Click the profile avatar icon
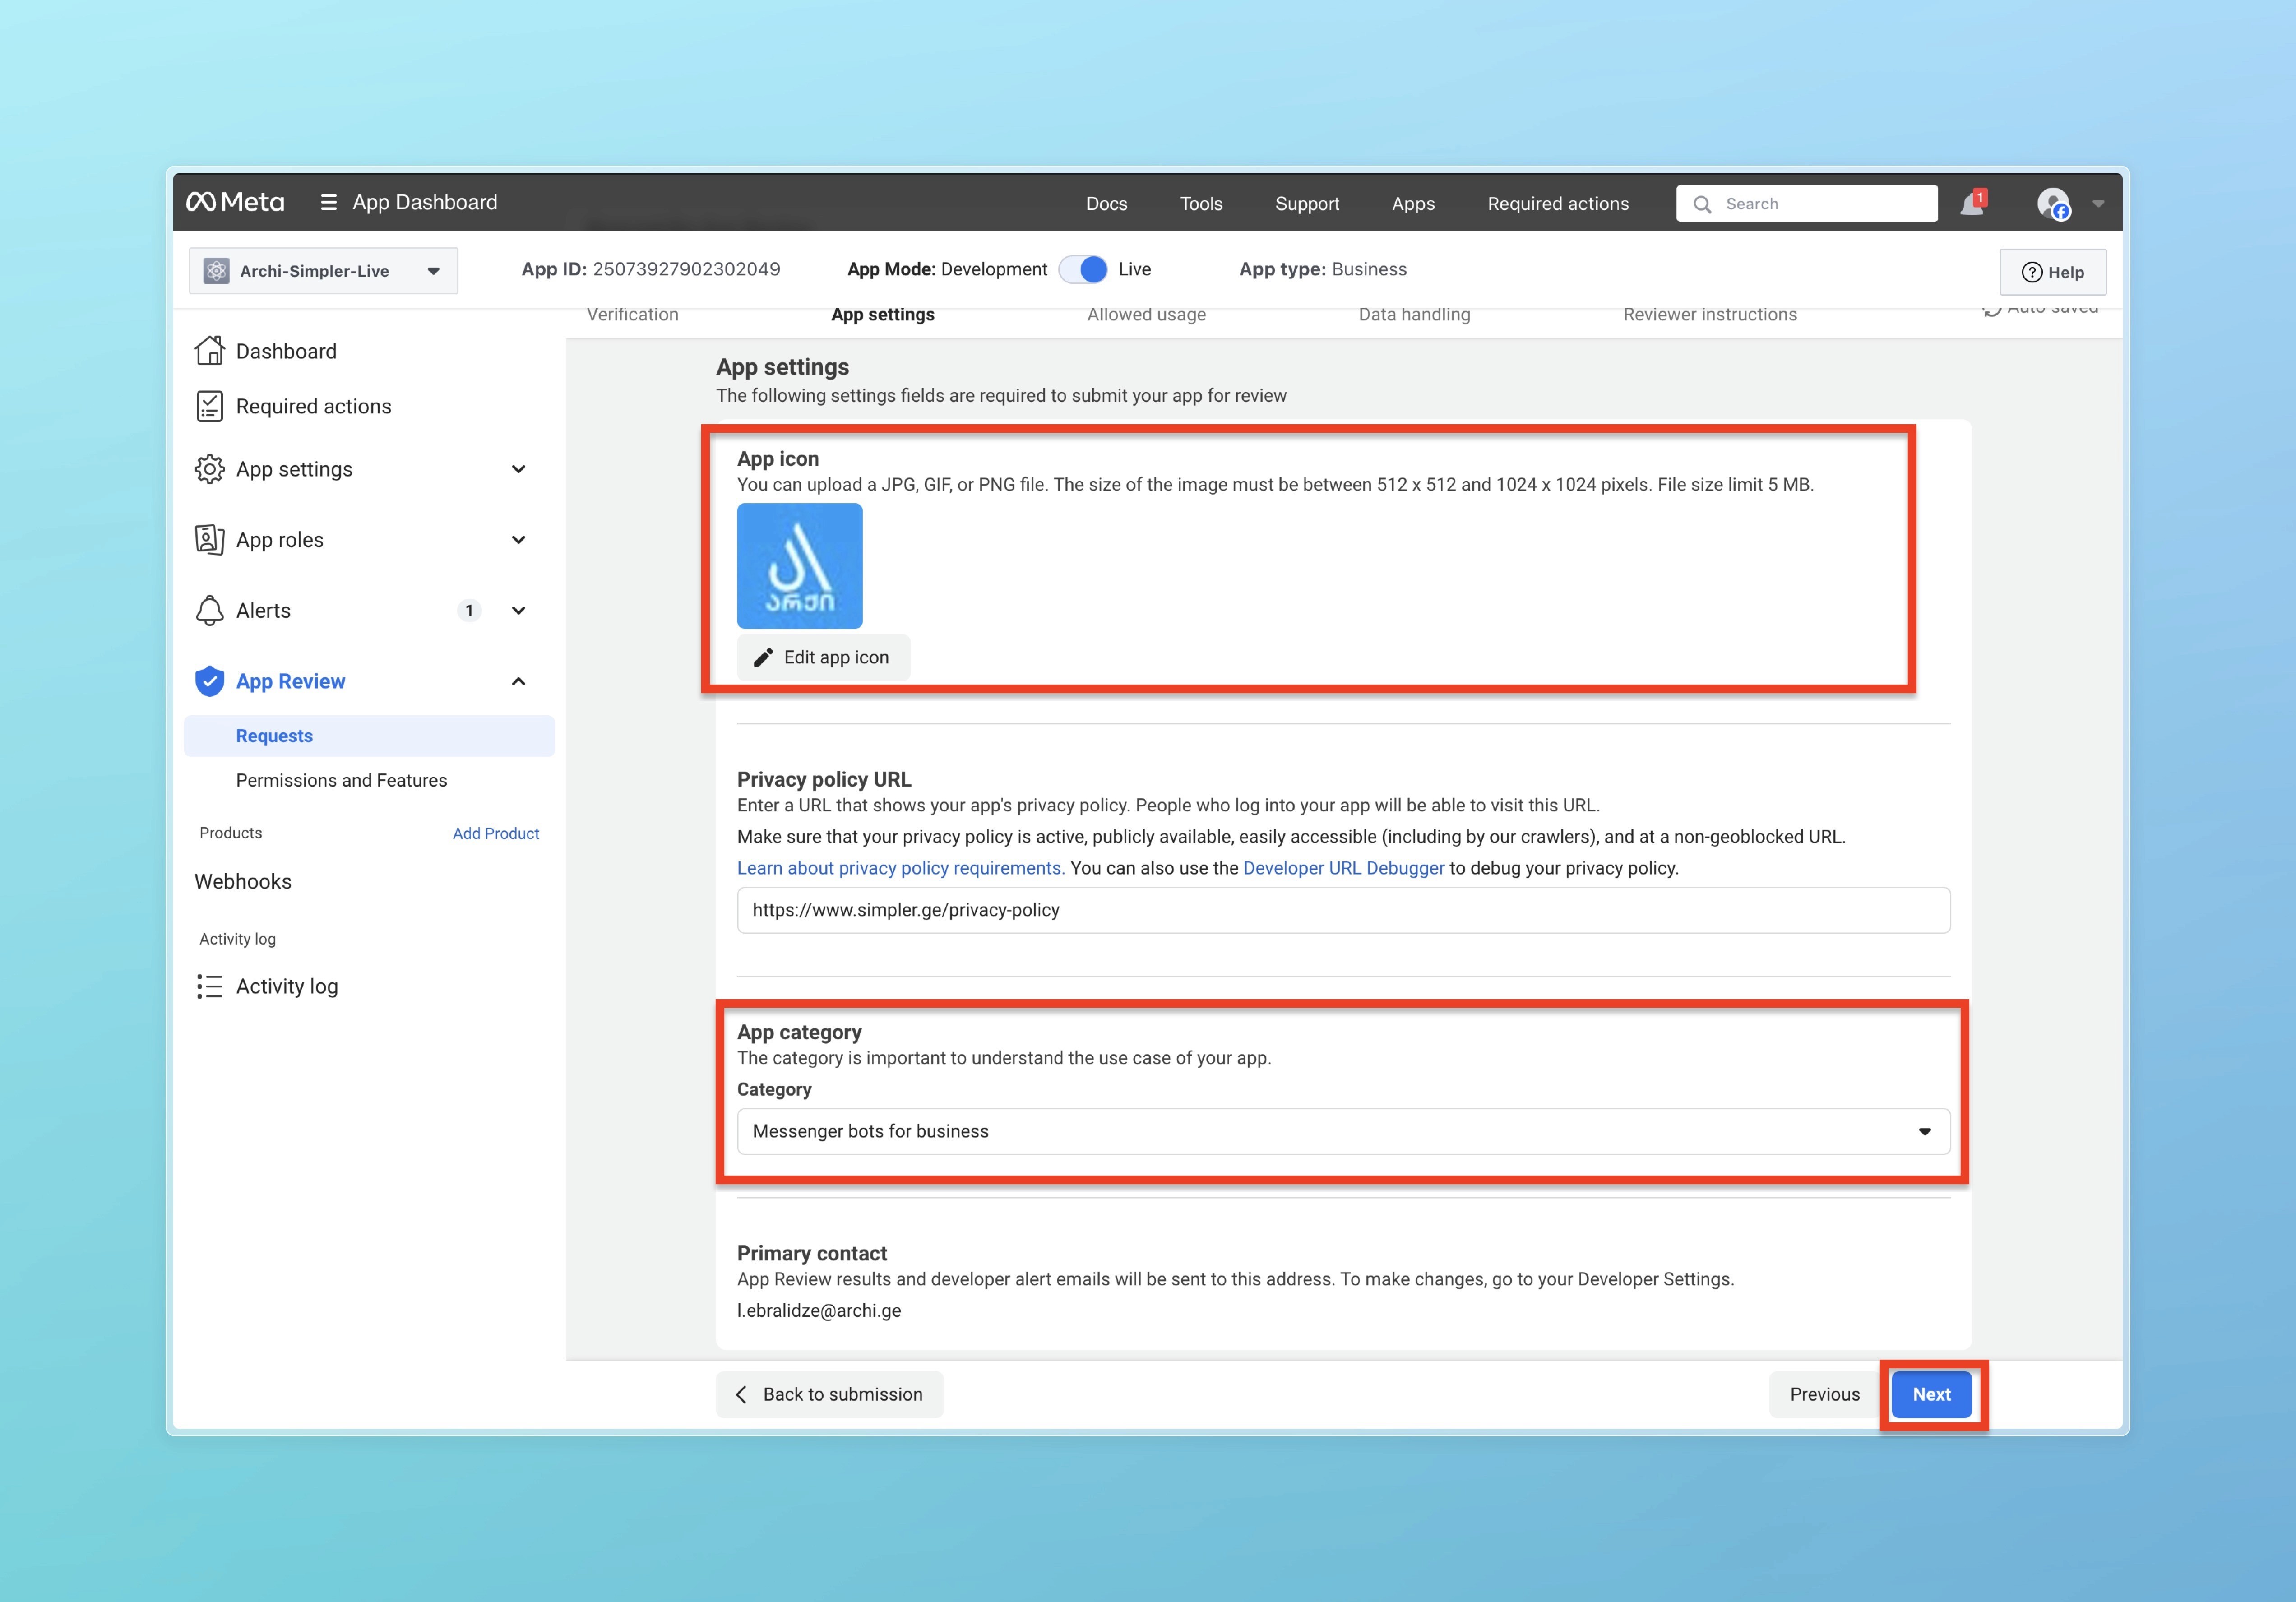Screen dimensions: 2296x1602 2053,204
